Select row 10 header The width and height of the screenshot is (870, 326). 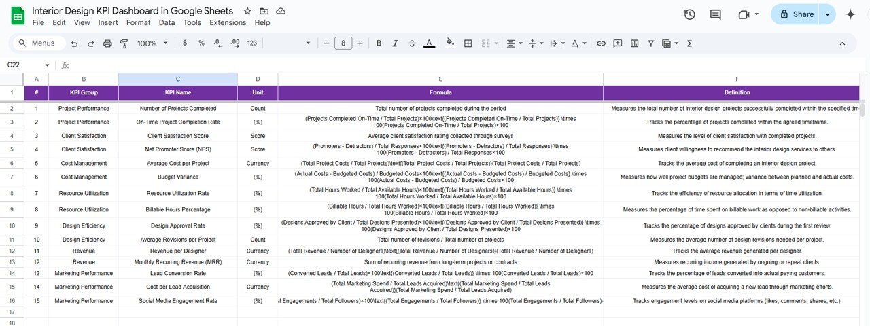12,226
